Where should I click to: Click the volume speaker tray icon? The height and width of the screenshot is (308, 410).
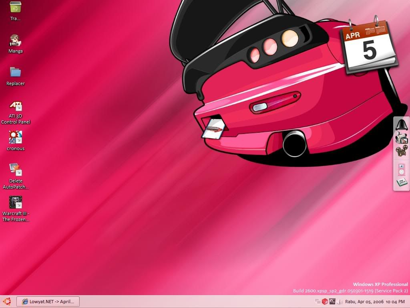point(340,302)
